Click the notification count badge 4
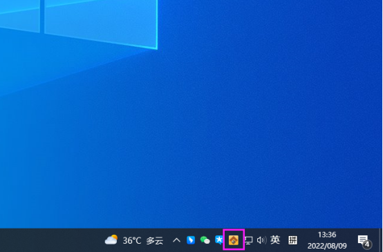This screenshot has height=252, width=383. pyautogui.click(x=367, y=244)
